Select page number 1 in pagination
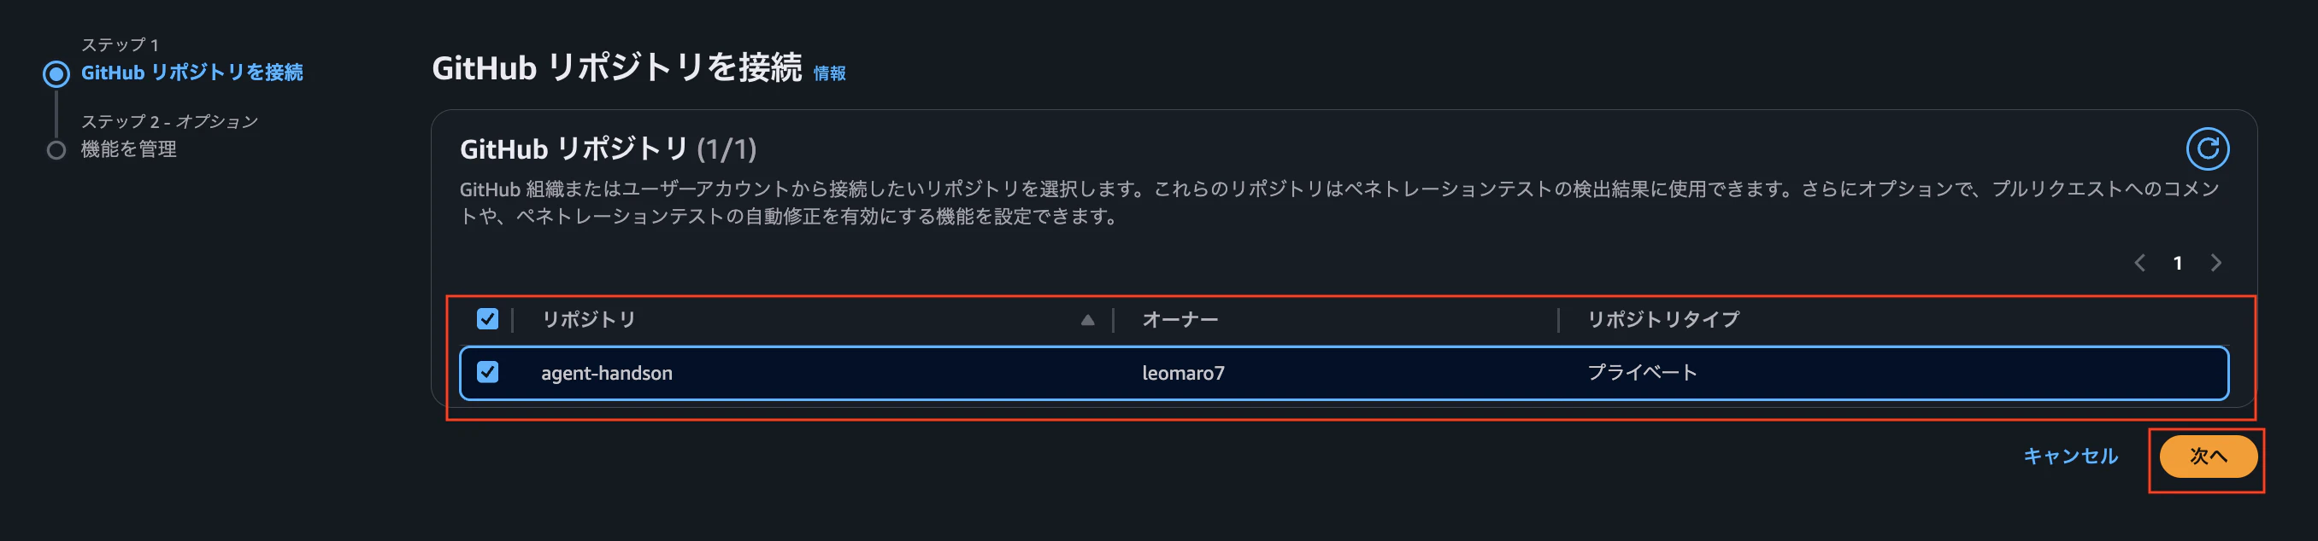Viewport: 2318px width, 541px height. [x=2178, y=263]
